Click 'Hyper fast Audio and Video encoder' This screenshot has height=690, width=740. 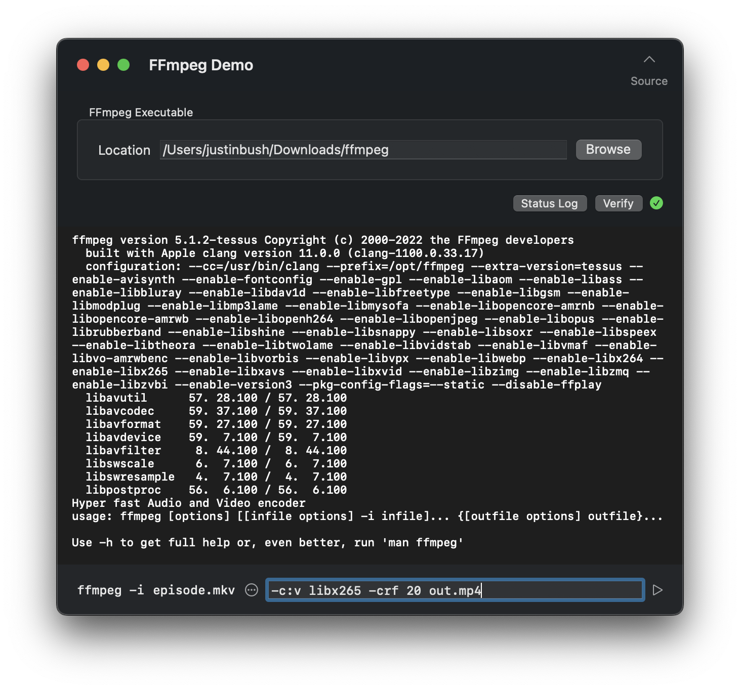(x=189, y=503)
